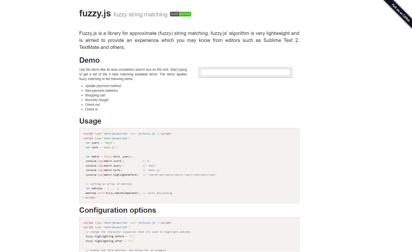The width and height of the screenshot is (412, 252).
Task: Click the 'Check in' list item
Action: tap(91, 109)
